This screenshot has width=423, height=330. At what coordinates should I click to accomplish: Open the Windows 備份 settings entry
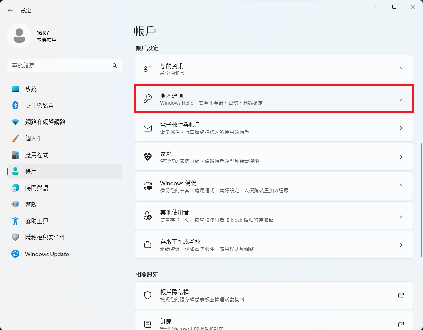coord(274,186)
